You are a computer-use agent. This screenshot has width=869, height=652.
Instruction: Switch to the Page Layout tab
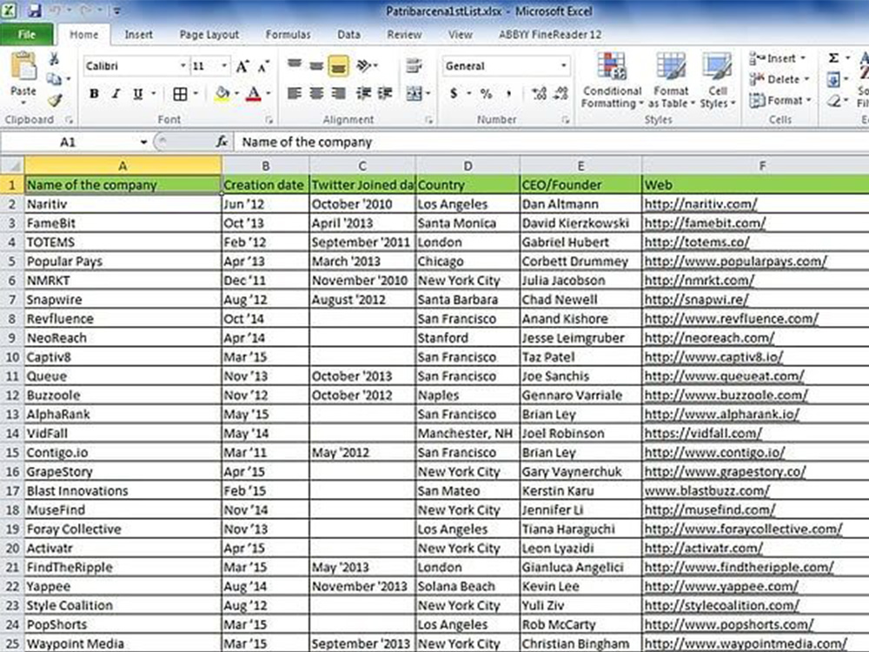tap(209, 35)
